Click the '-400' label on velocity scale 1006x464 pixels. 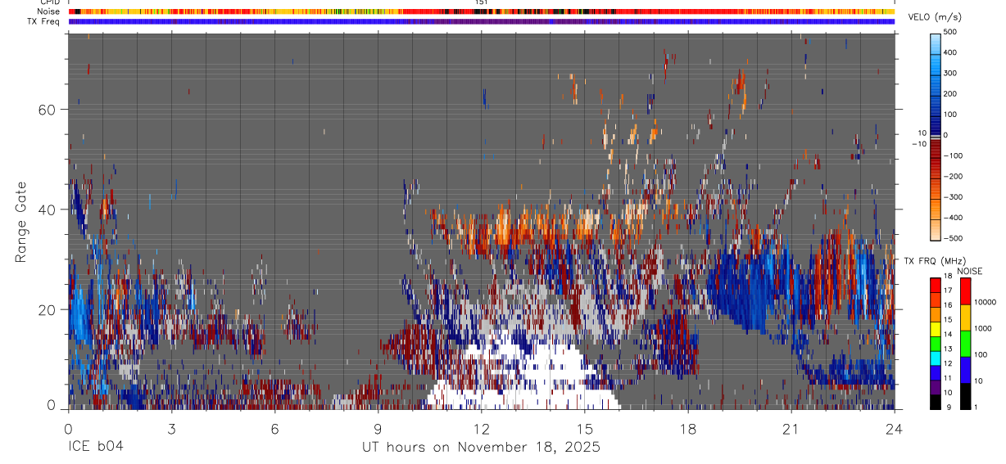953,218
